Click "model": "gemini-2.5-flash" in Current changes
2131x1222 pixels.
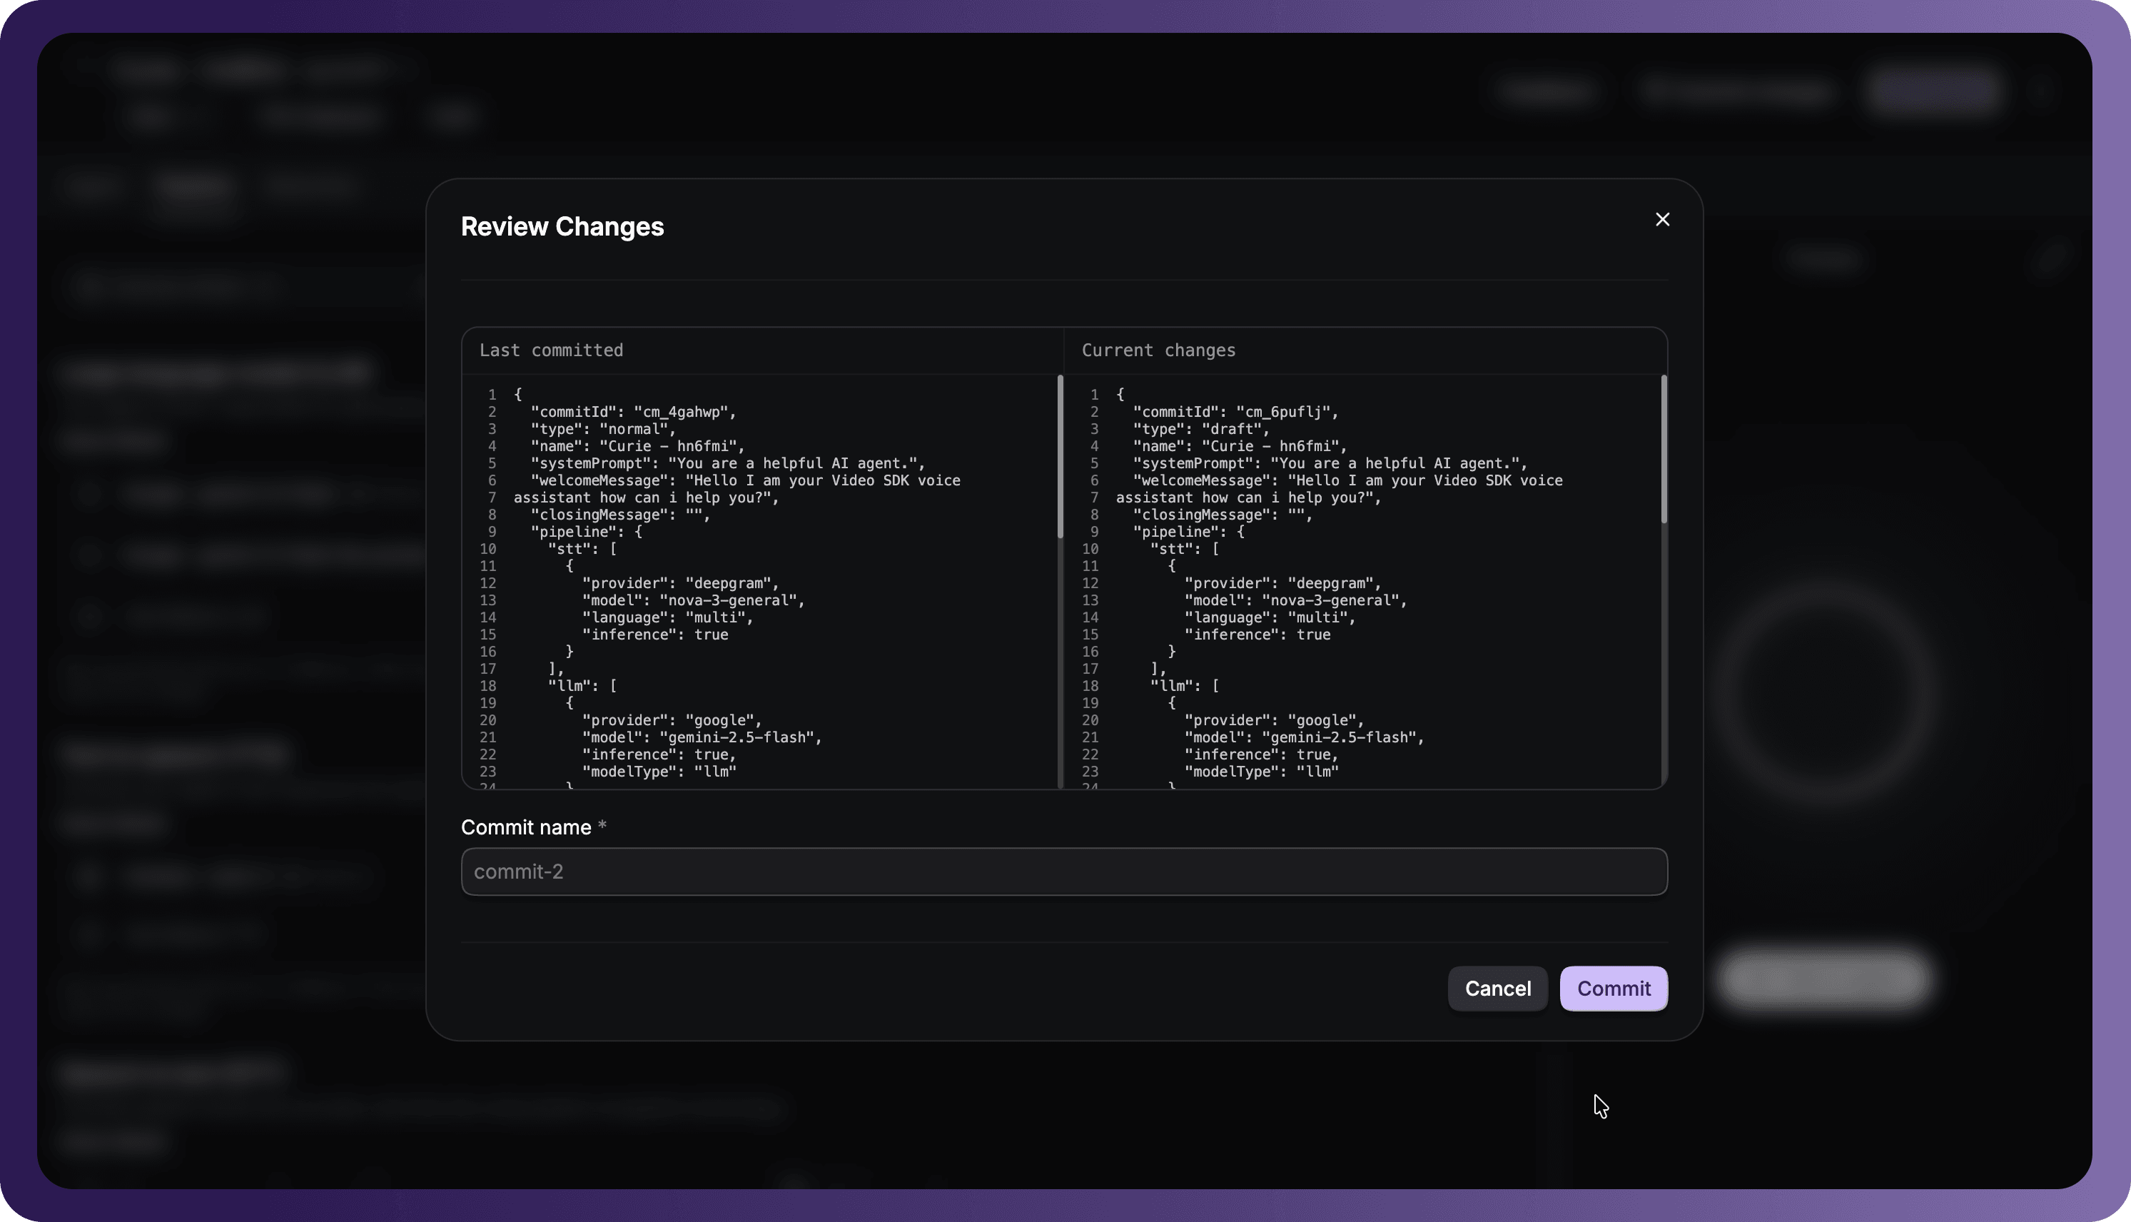click(1304, 738)
